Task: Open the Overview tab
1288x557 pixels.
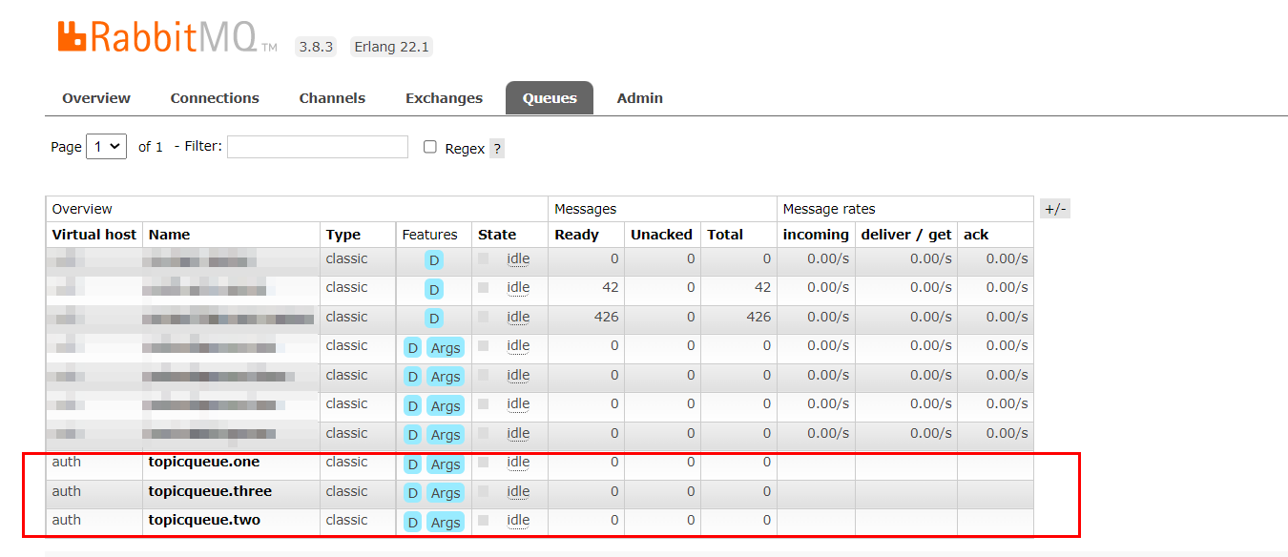Action: click(x=96, y=98)
